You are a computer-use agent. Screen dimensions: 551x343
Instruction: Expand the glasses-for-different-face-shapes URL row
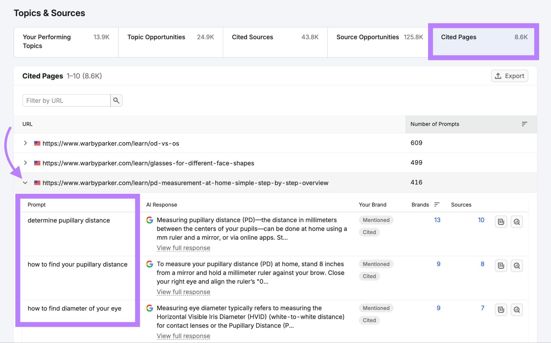coord(25,163)
